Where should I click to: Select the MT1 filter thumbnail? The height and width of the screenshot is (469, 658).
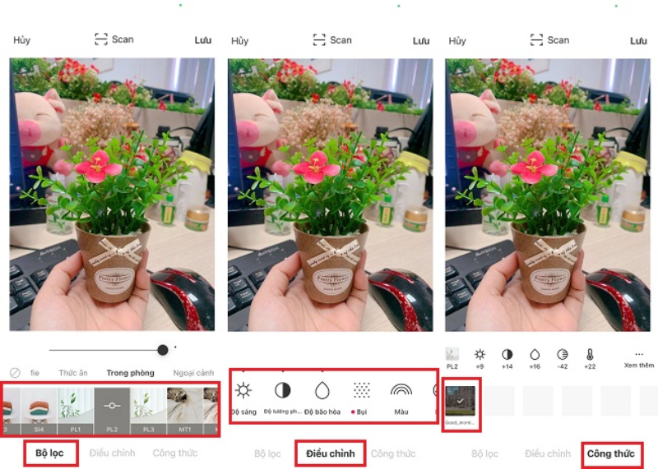coord(185,411)
